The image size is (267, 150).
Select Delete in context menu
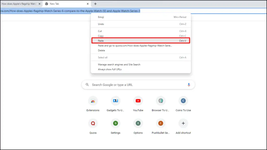click(x=141, y=50)
